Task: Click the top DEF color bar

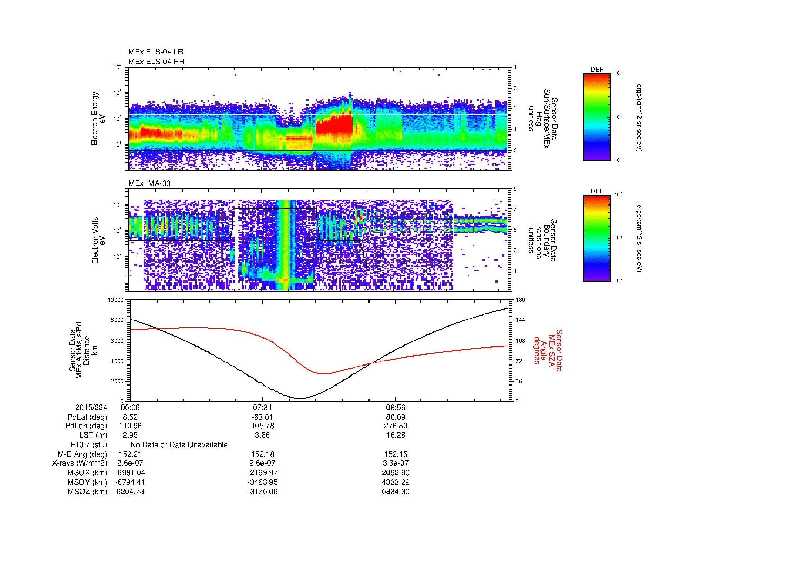Action: pos(597,117)
